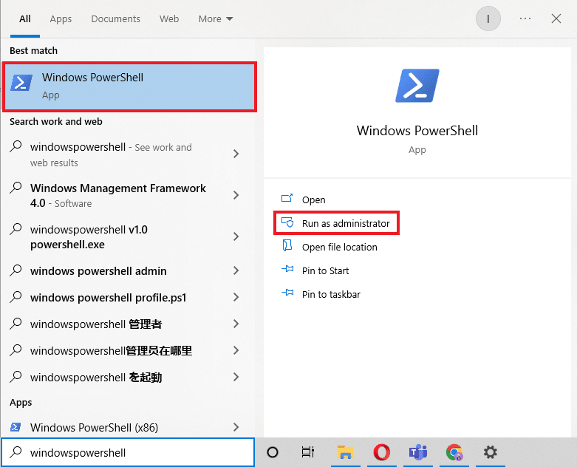
Task: Open File Explorer from the taskbar
Action: (344, 452)
